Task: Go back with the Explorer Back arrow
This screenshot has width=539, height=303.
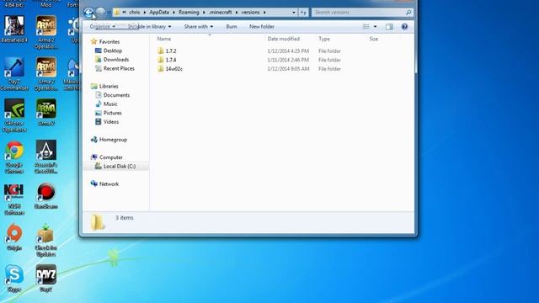Action: click(x=88, y=13)
